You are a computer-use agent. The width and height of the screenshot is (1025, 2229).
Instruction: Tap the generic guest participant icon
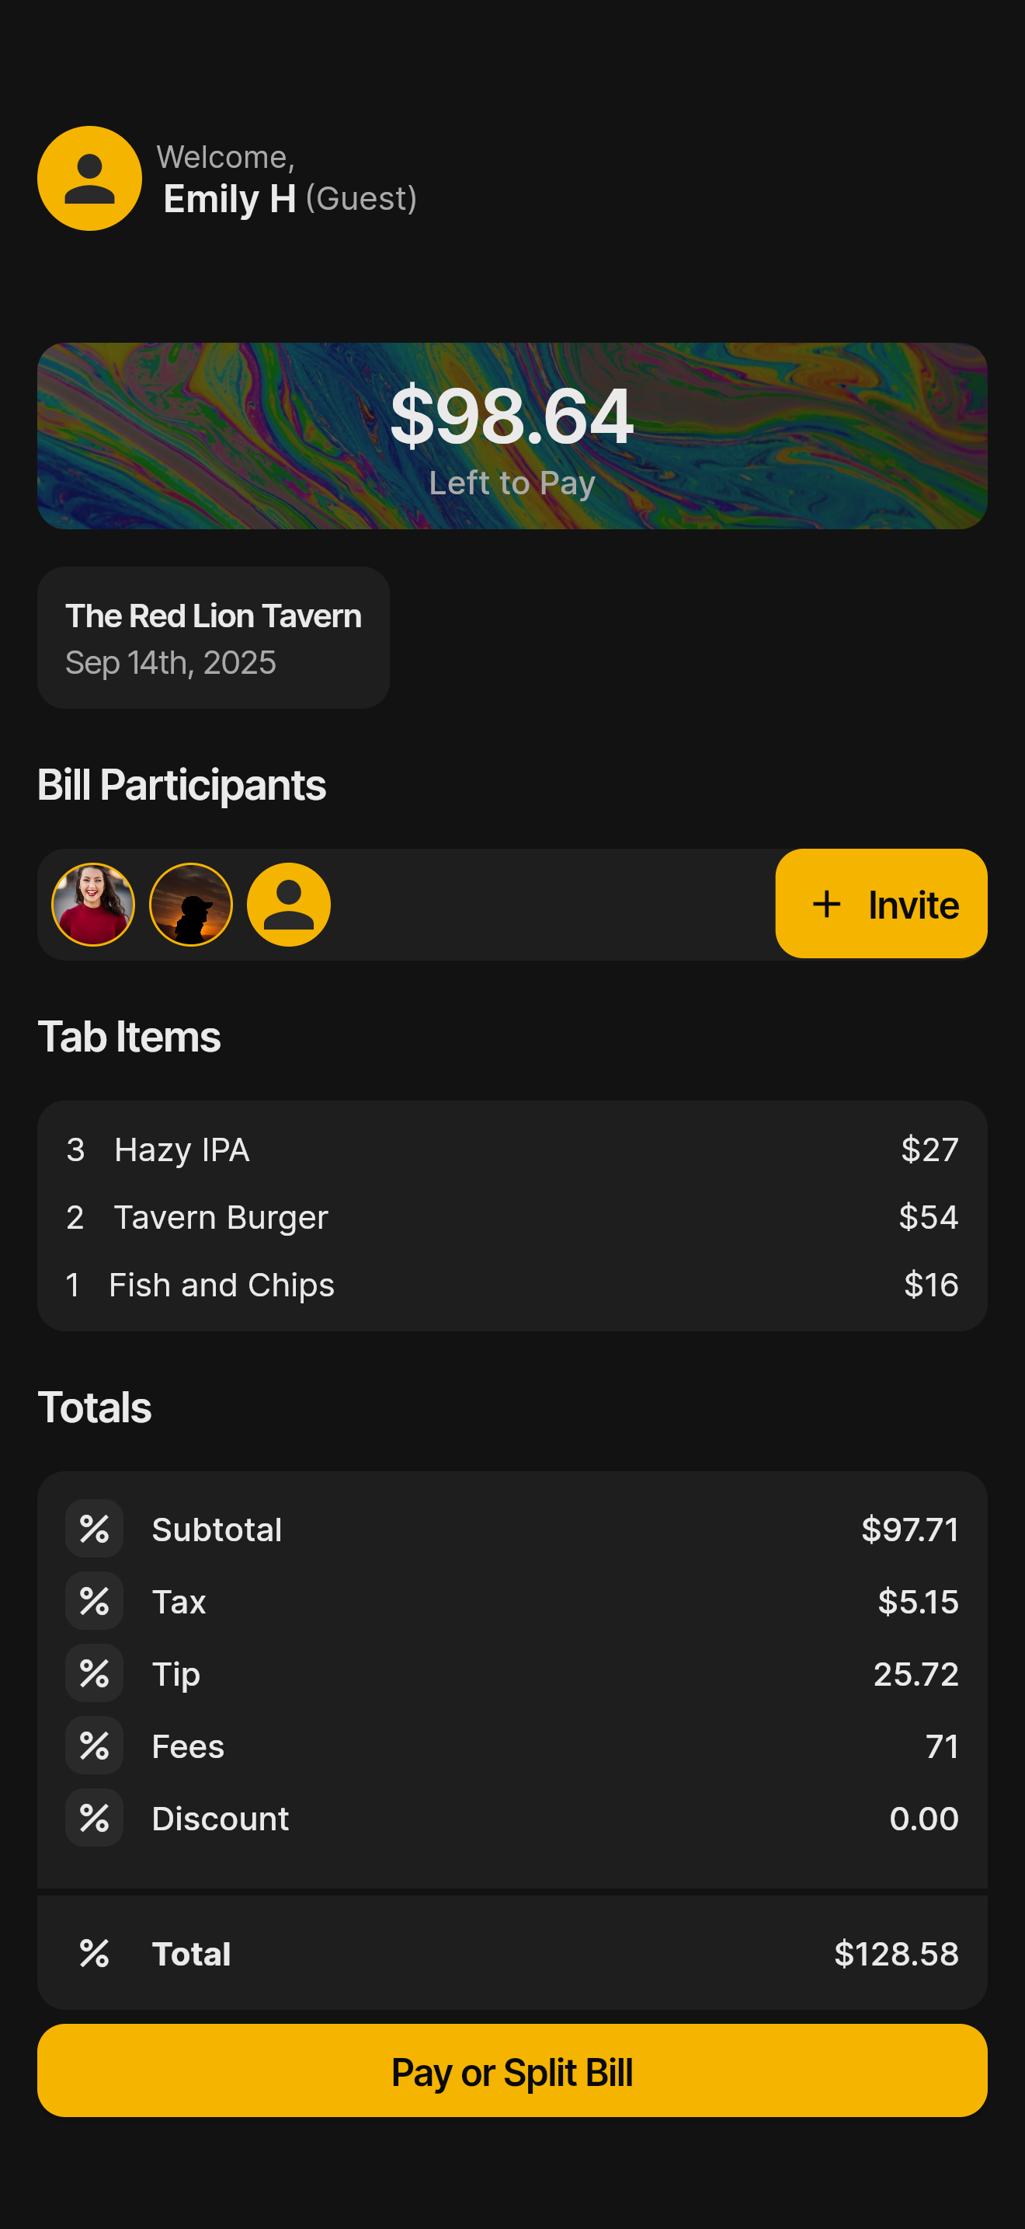(x=289, y=904)
